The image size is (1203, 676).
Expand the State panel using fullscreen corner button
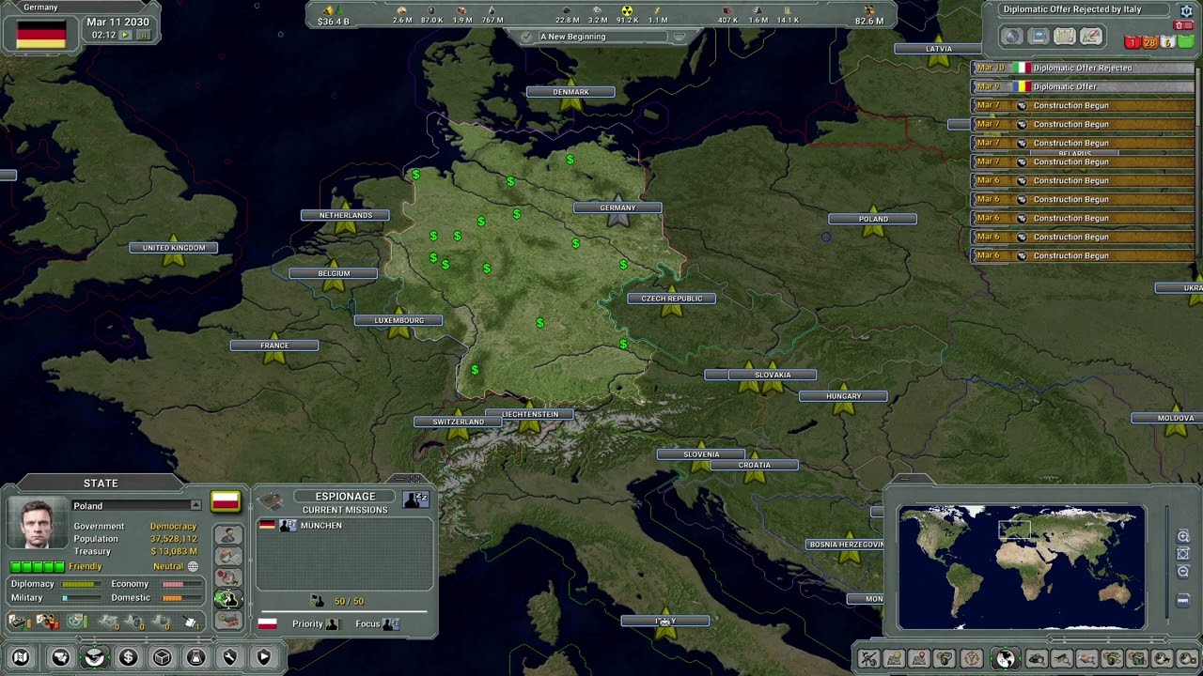coord(414,480)
